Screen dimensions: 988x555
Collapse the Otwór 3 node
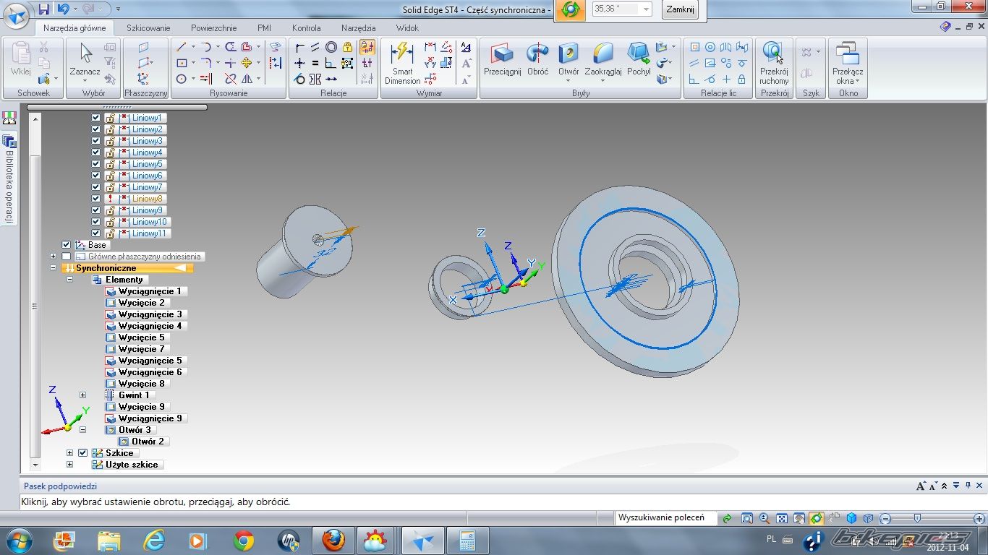[x=82, y=430]
